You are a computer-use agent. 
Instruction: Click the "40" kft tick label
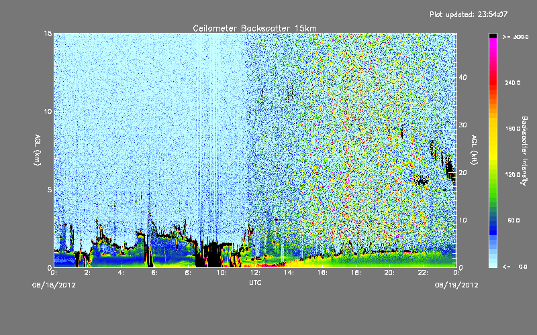[x=462, y=77]
